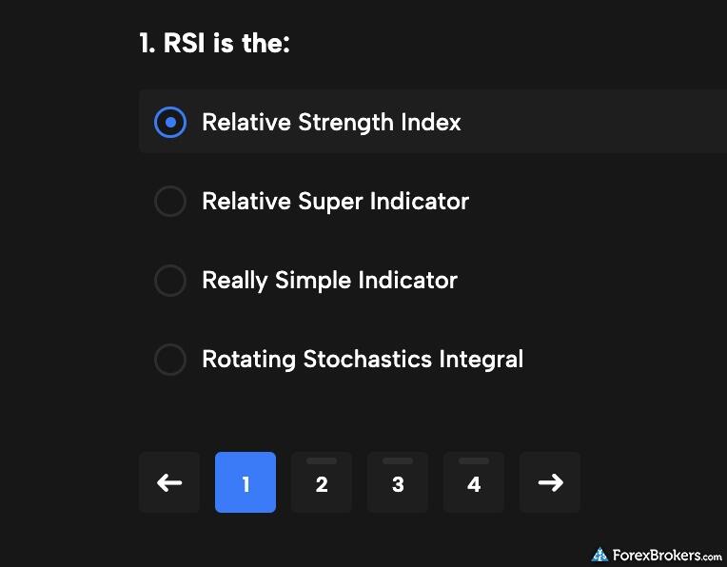Go to the previous question with left arrow

click(x=169, y=482)
